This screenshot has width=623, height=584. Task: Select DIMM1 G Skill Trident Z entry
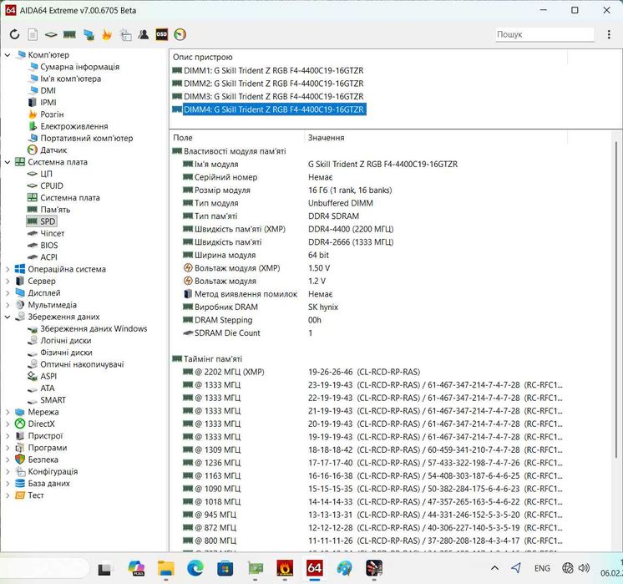[273, 71]
